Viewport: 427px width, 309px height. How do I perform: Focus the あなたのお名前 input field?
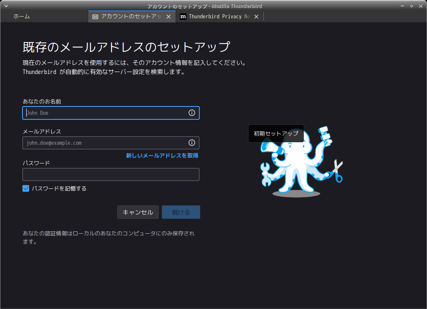111,113
